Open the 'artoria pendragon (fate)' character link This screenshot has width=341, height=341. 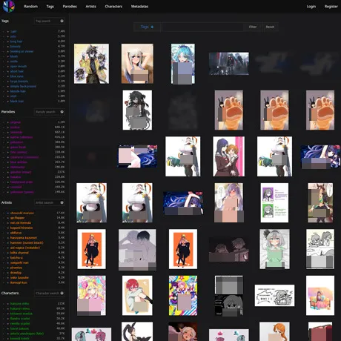(x=27, y=334)
